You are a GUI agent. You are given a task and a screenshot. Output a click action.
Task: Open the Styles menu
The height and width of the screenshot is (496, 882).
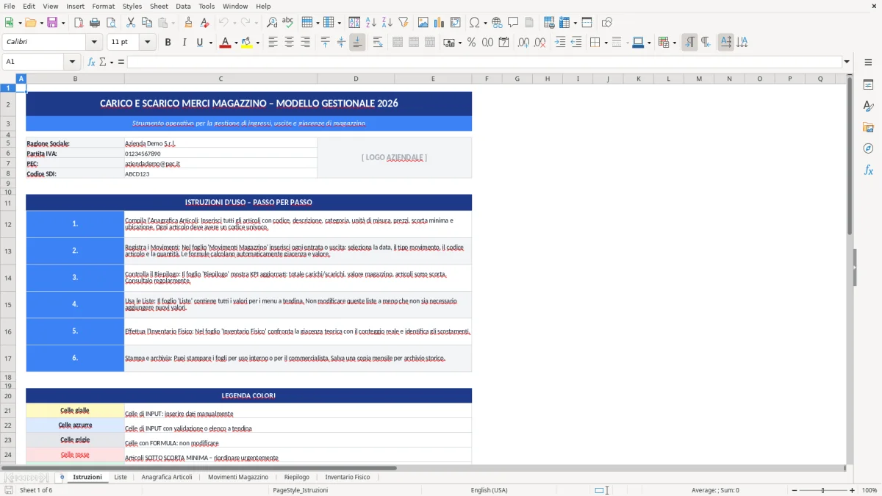point(132,6)
